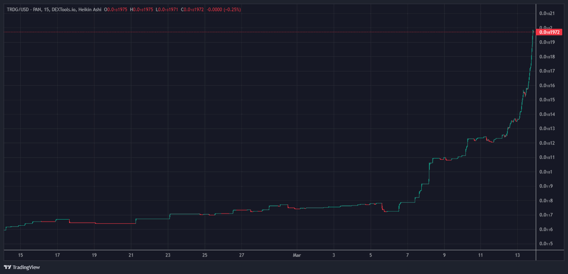This screenshot has height=274, width=568.
Task: Click the 0.0₁₀19 price axis label
Action: (546, 42)
